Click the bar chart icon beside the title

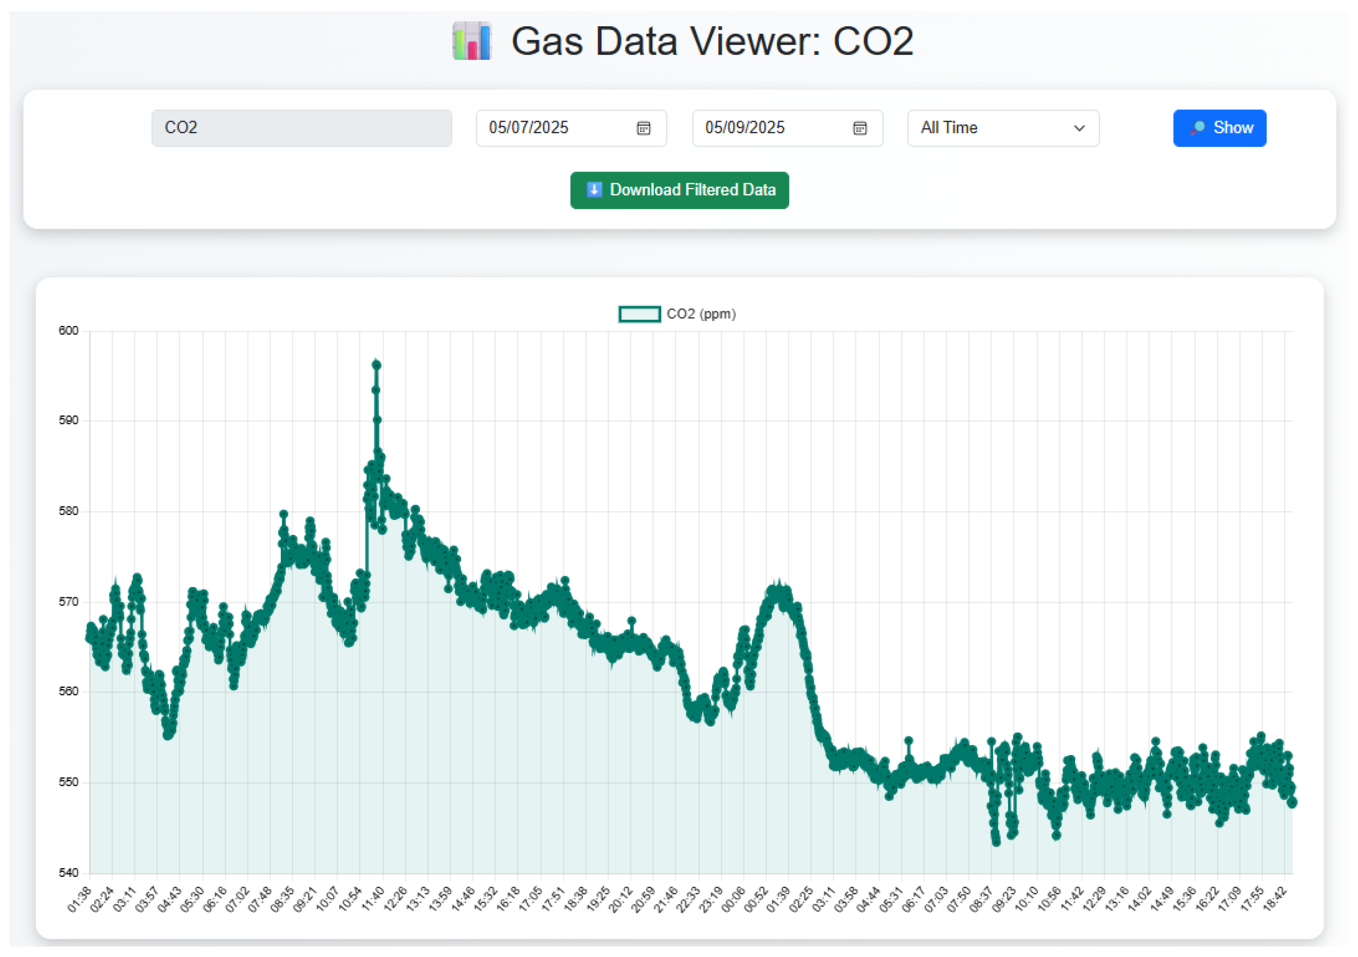471,41
